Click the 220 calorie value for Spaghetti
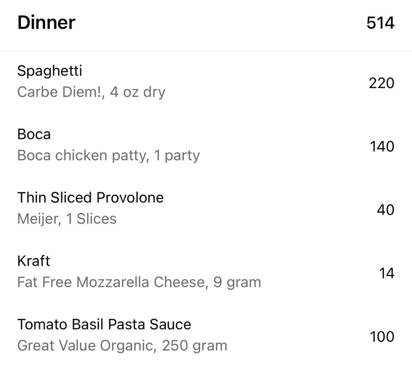The image size is (412, 385). coord(381,83)
